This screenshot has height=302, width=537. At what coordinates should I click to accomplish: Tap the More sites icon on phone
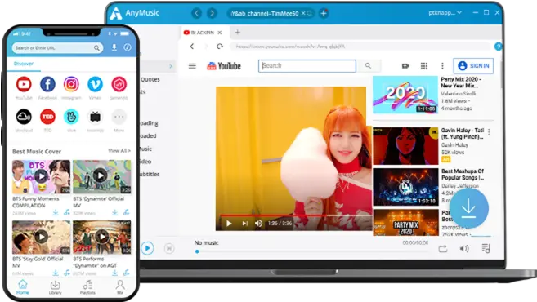pyautogui.click(x=119, y=117)
